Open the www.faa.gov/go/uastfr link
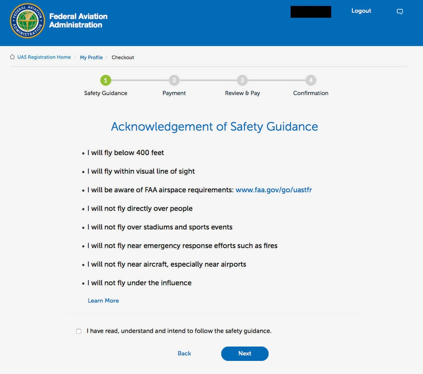This screenshot has height=374, width=423. click(274, 190)
